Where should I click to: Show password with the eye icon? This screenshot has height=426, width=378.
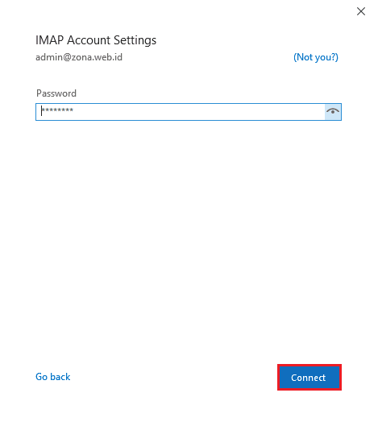333,112
